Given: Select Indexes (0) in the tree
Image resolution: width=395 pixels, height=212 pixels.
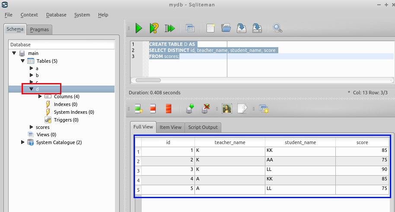Looking at the screenshot, I should [x=66, y=104].
